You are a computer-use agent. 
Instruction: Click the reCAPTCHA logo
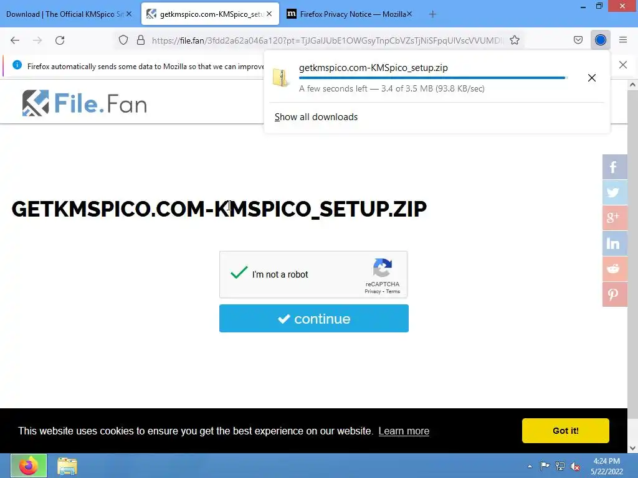pyautogui.click(x=383, y=268)
